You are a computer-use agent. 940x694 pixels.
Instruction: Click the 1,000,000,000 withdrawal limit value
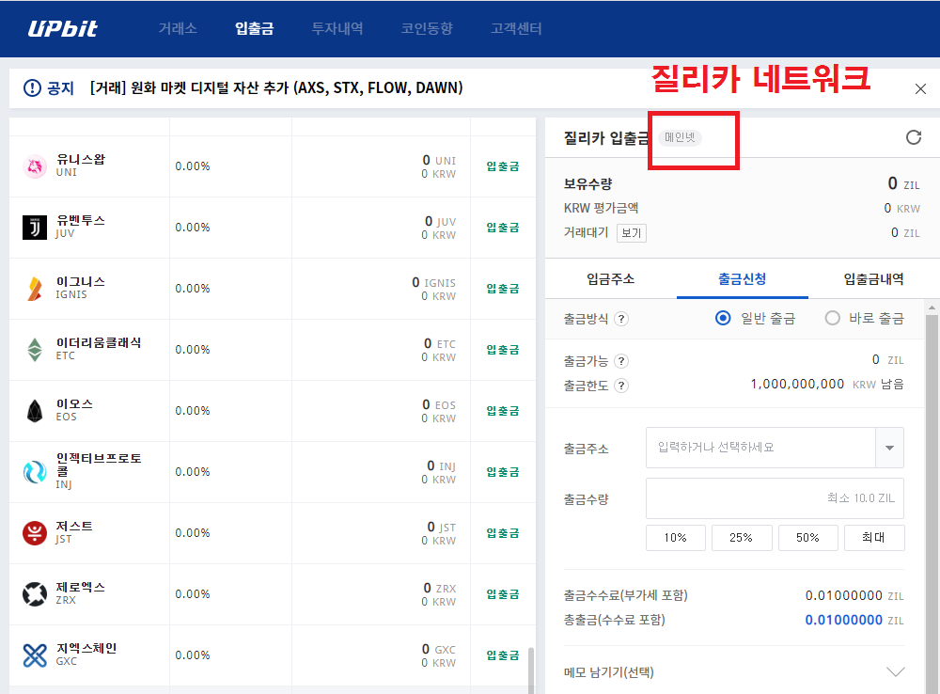click(797, 384)
